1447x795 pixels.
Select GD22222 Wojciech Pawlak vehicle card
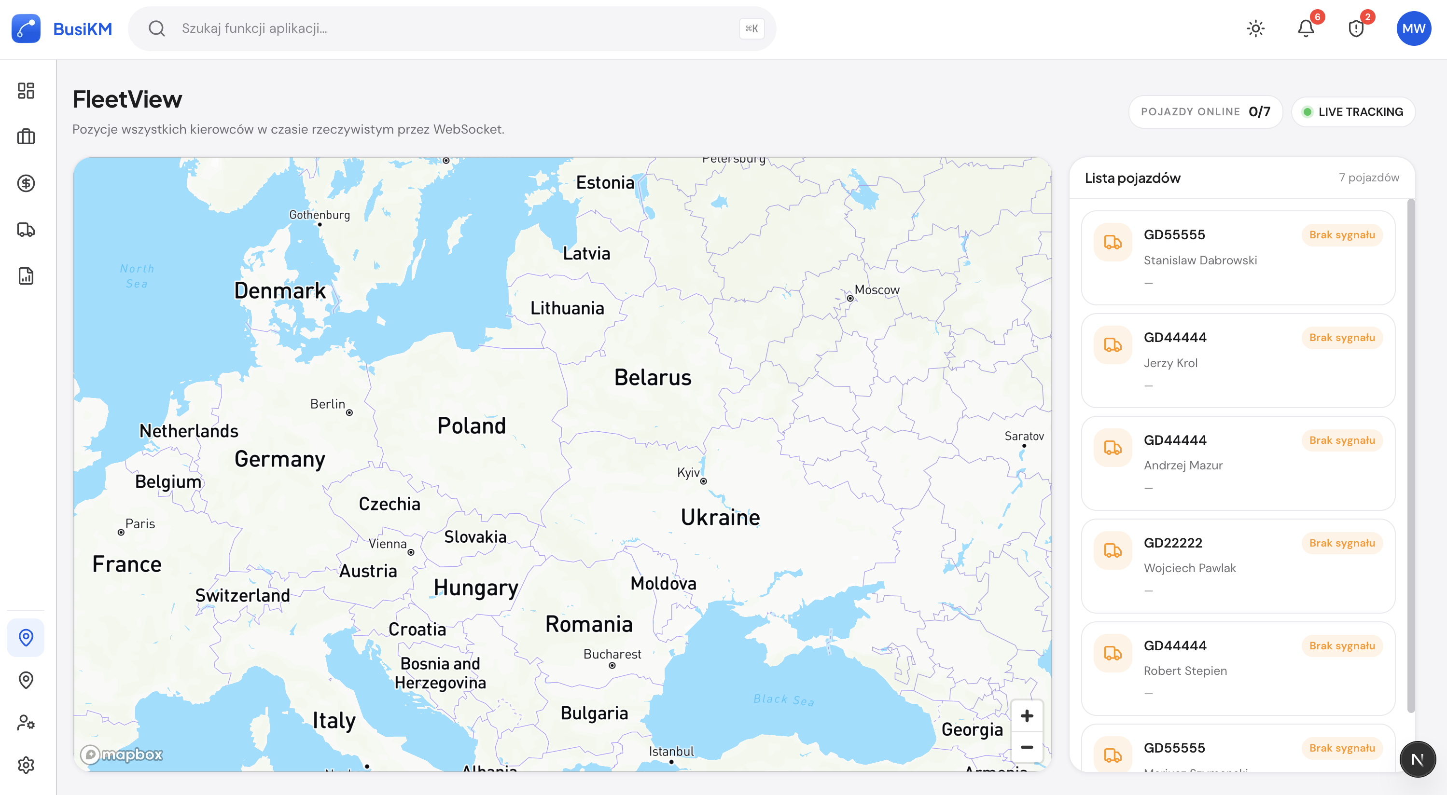point(1238,566)
